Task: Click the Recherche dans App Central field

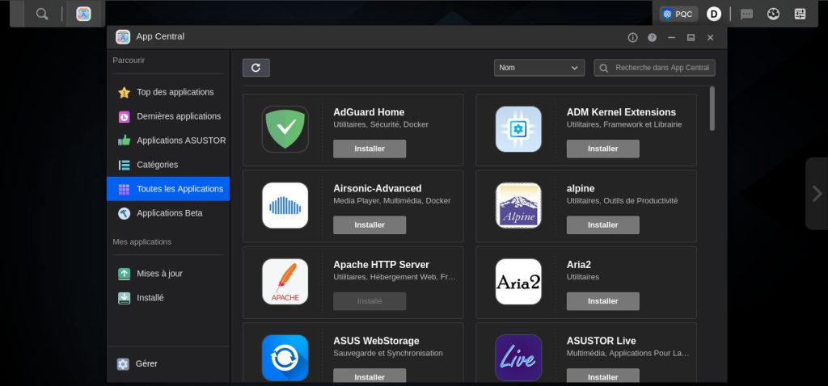Action: coord(655,68)
